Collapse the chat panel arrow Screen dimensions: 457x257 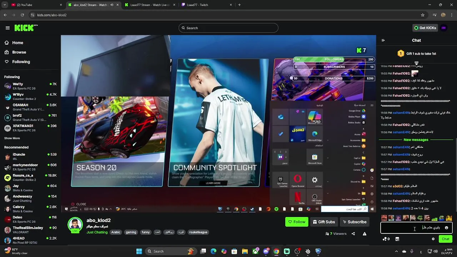pyautogui.click(x=383, y=40)
